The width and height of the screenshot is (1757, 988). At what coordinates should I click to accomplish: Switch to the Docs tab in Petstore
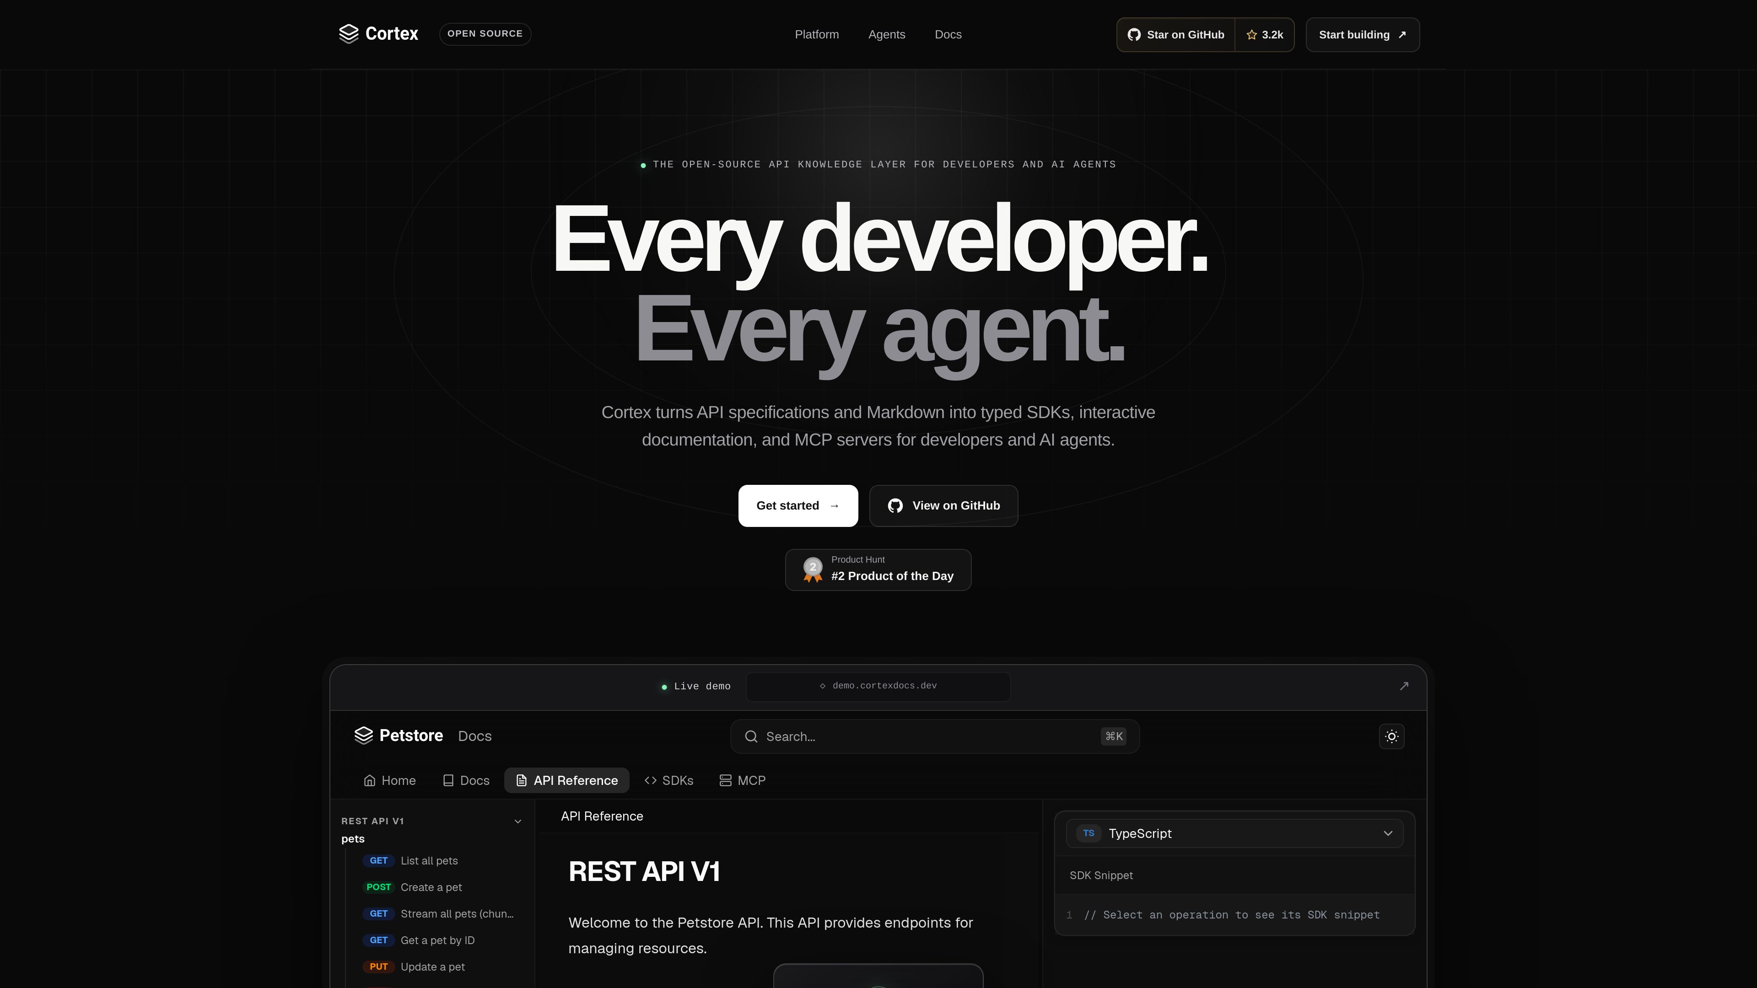coord(466,781)
